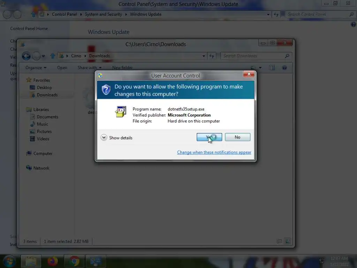Viewport: 357px width, 268px height.
Task: Open the Organize menu in Explorer
Action: [36, 68]
